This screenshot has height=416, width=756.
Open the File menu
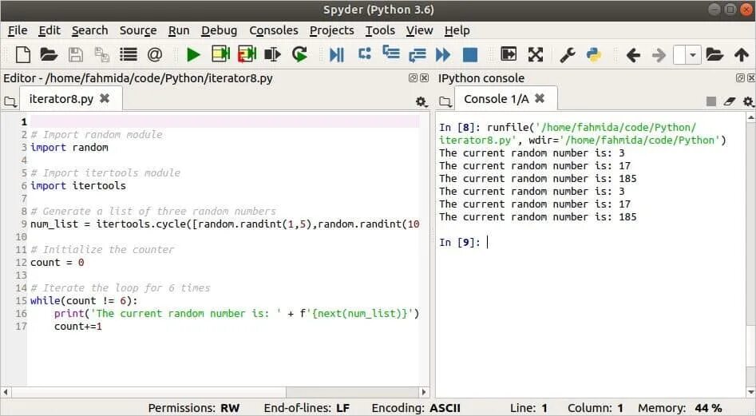pyautogui.click(x=18, y=30)
